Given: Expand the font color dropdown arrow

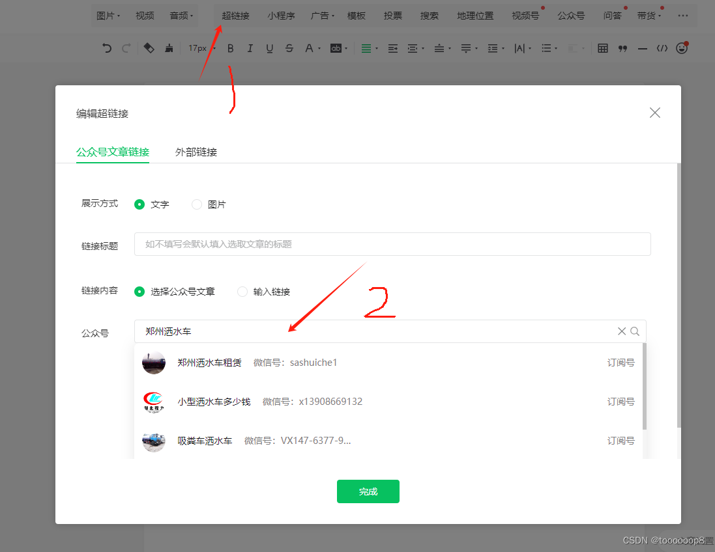Looking at the screenshot, I should click(319, 48).
